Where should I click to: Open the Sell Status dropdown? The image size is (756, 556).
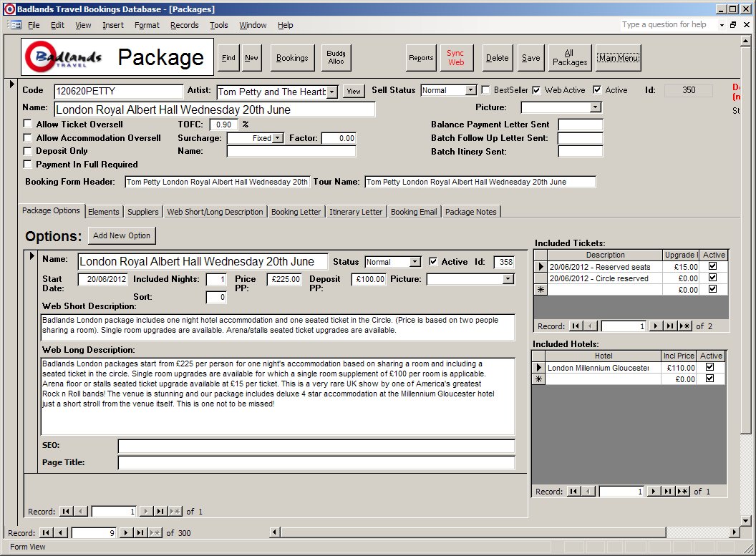click(x=470, y=90)
